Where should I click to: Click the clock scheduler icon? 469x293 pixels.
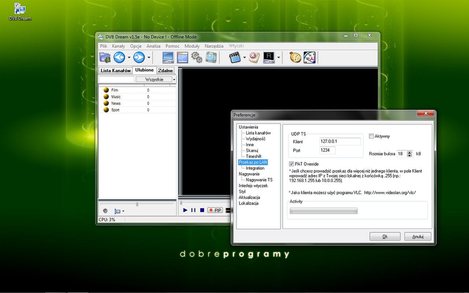[310, 58]
